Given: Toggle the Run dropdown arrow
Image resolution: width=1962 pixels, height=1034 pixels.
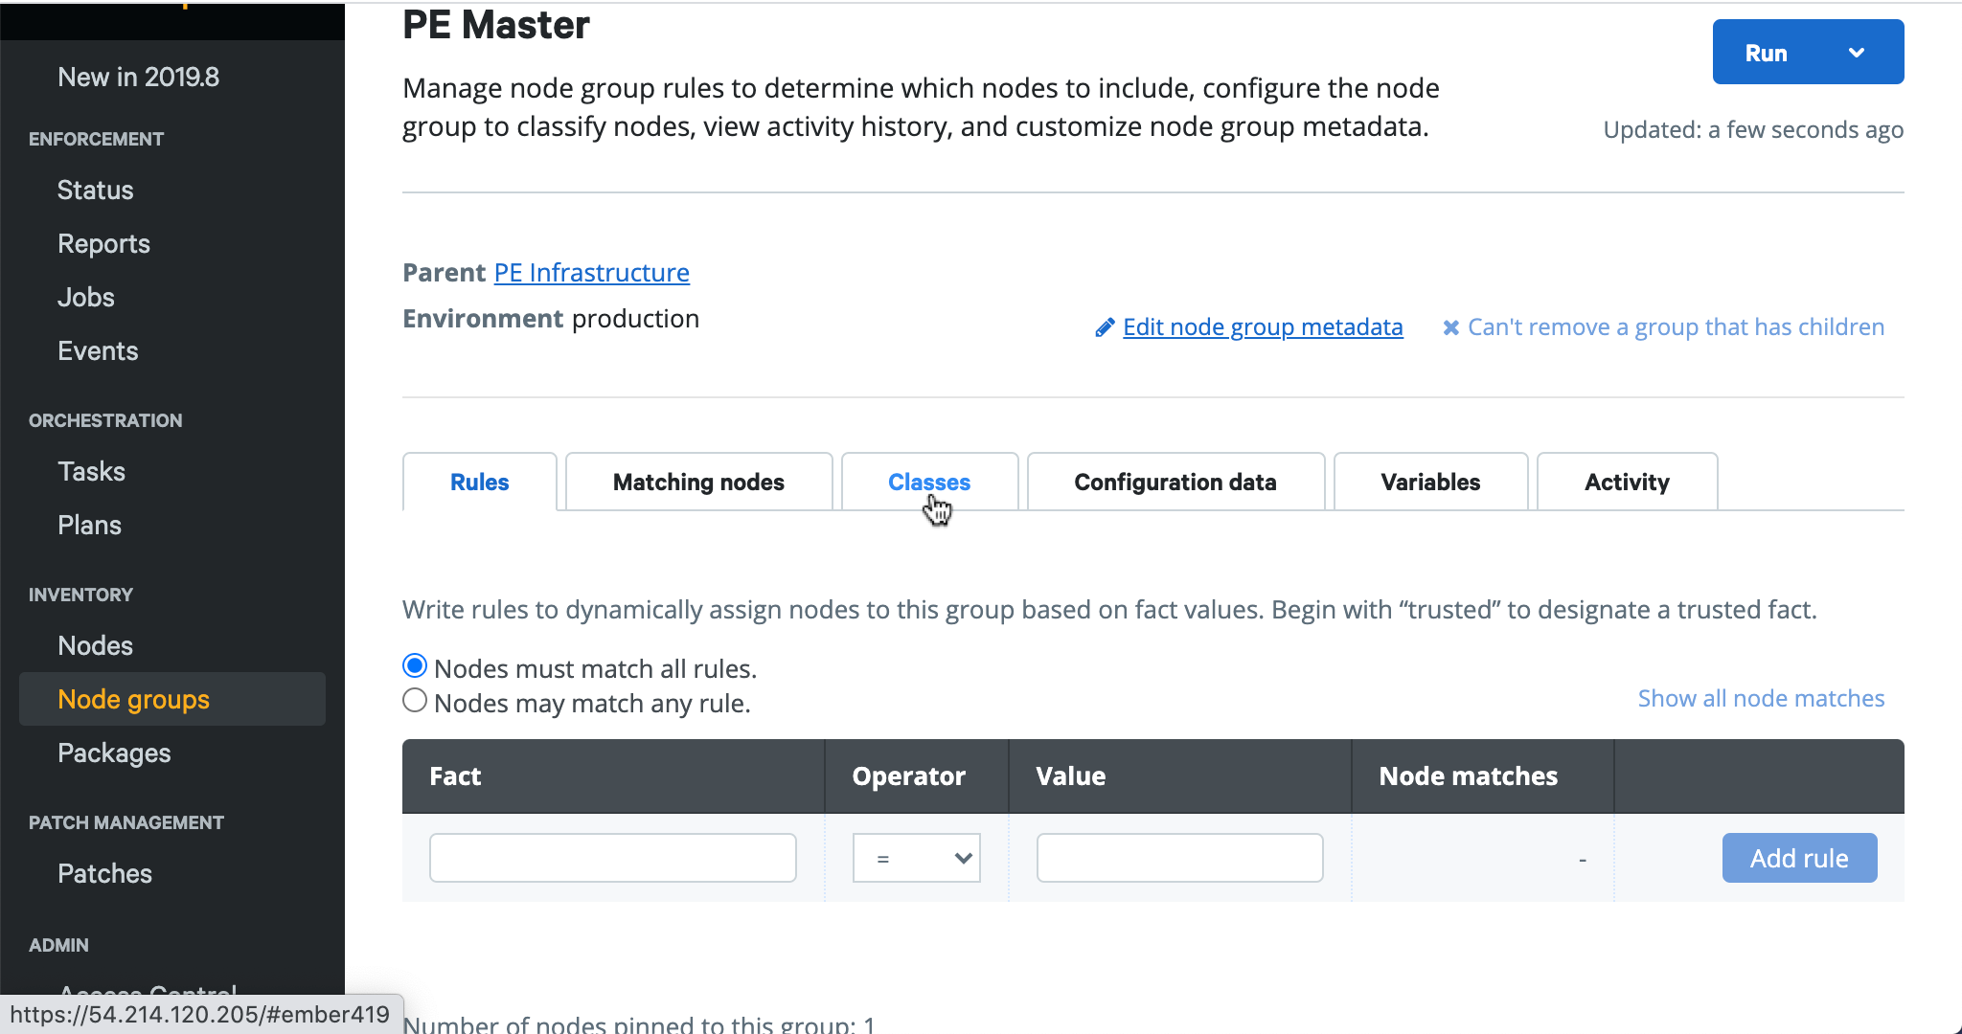Looking at the screenshot, I should click(x=1859, y=54).
